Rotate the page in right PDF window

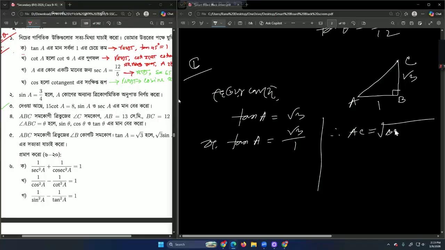pos(353,23)
